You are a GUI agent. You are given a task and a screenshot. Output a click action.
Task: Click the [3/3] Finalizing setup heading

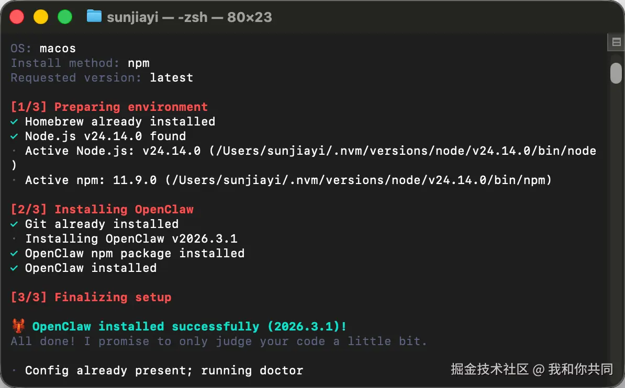click(x=91, y=298)
